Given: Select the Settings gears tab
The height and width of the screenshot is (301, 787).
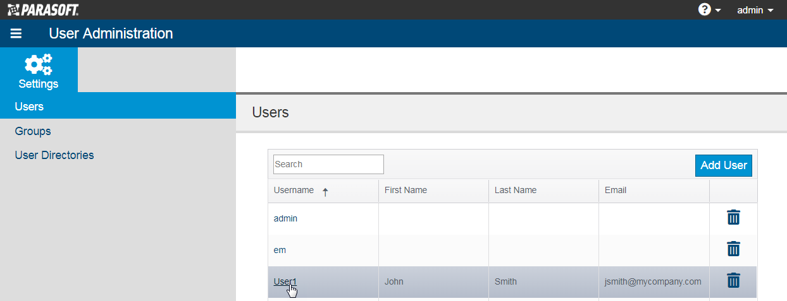Looking at the screenshot, I should coord(39,70).
